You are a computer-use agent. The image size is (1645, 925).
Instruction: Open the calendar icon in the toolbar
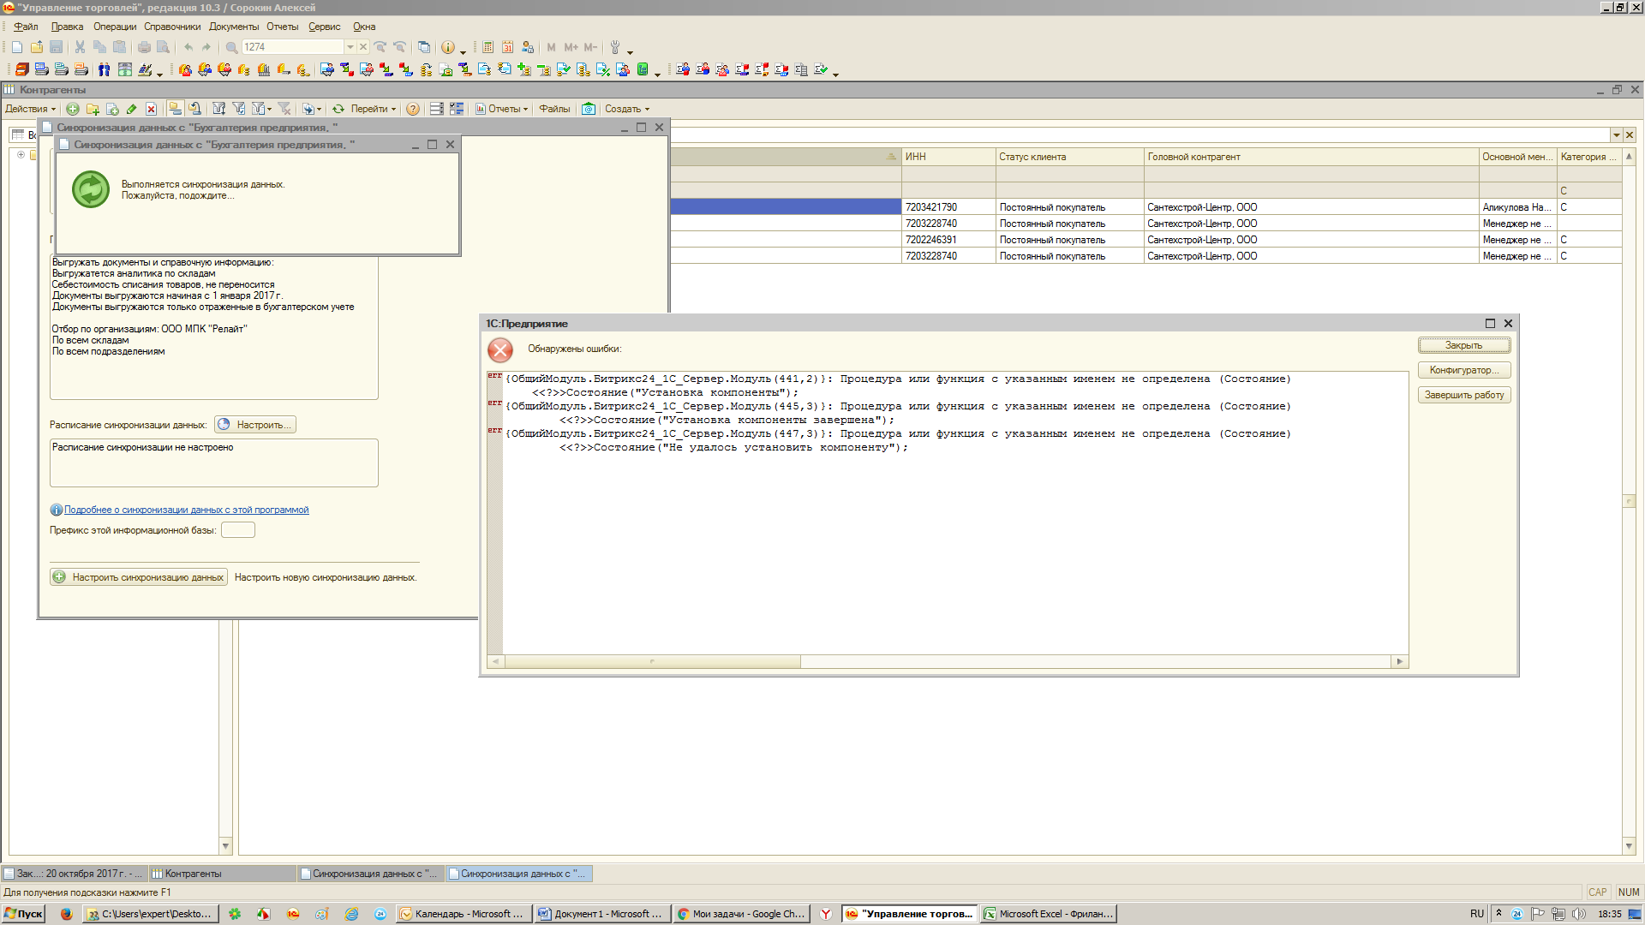pos(507,47)
